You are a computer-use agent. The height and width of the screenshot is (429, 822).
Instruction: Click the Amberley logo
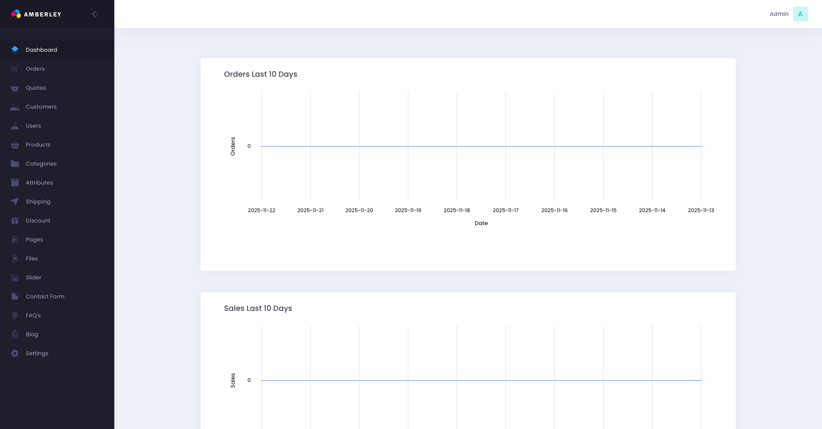click(x=36, y=14)
